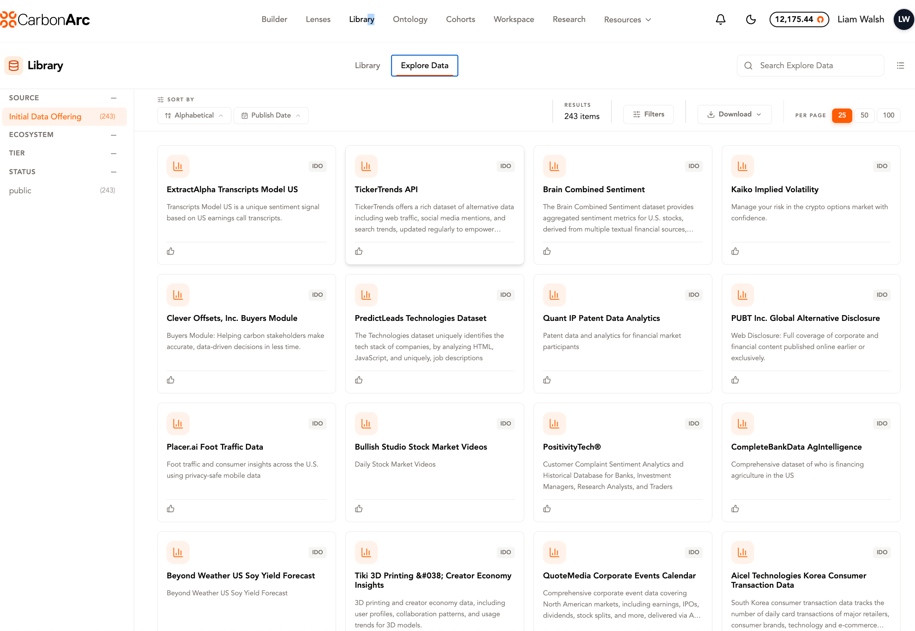Click the chart icon on TickerTrends API
The width and height of the screenshot is (915, 631).
click(x=366, y=166)
